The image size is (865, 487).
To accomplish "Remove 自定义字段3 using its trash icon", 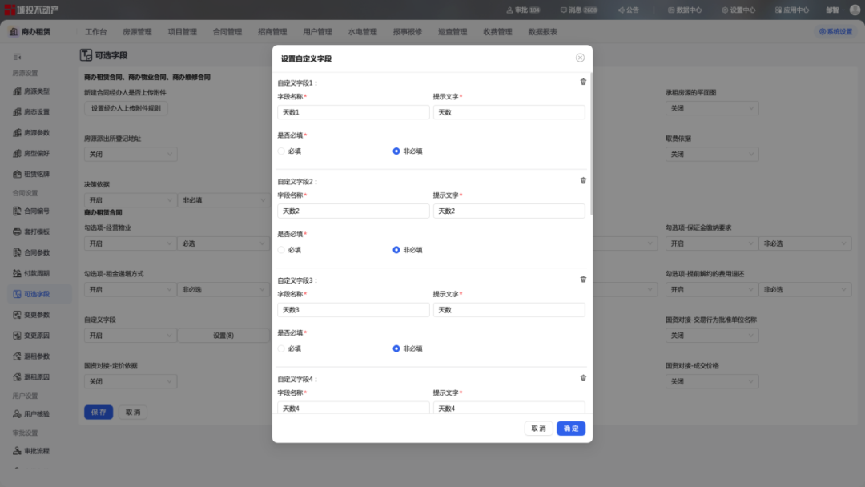I will [x=583, y=280].
